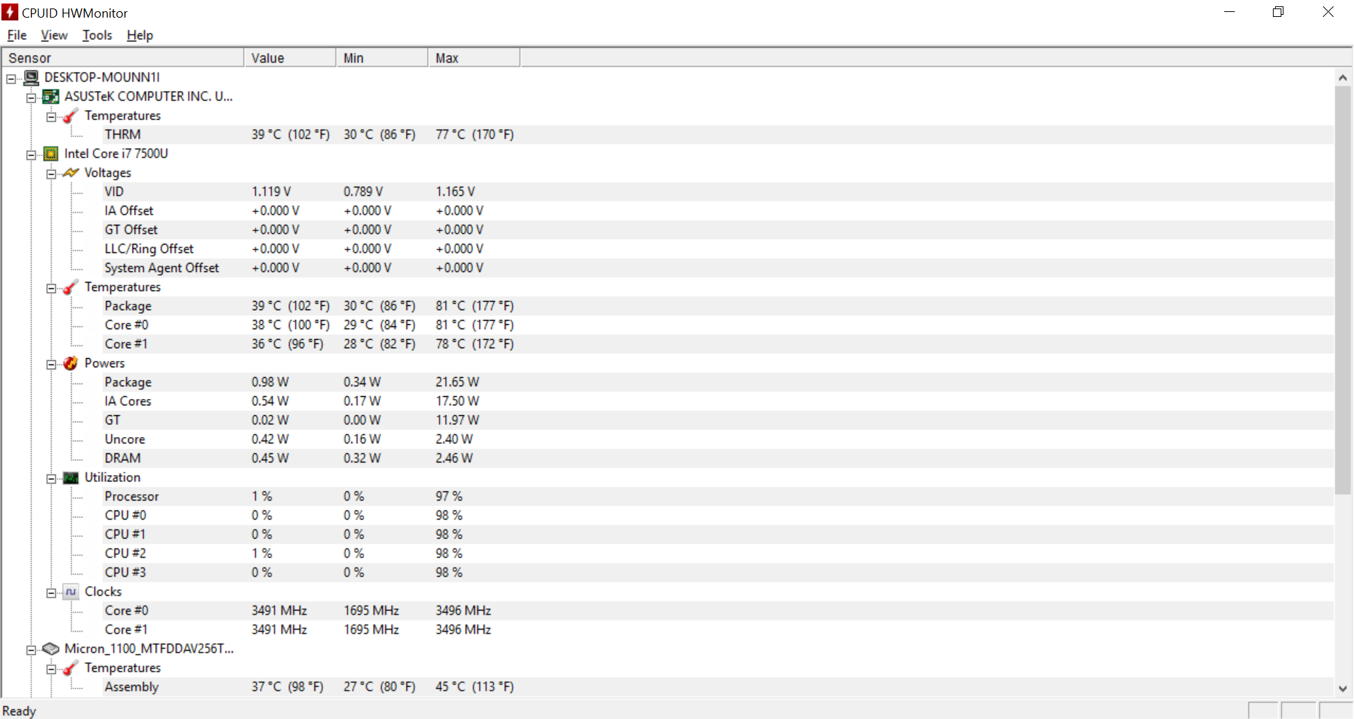The image size is (1354, 719).
Task: Click the ASUSTeK motherboard icon
Action: coord(51,97)
